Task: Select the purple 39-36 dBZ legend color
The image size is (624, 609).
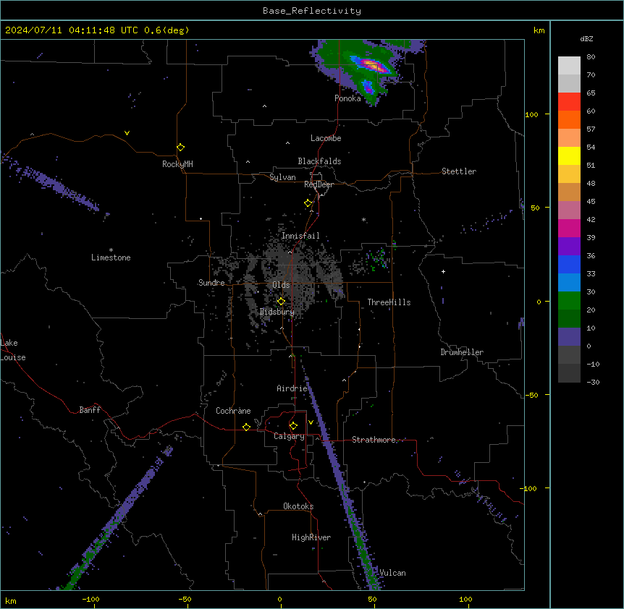Action: [x=569, y=247]
